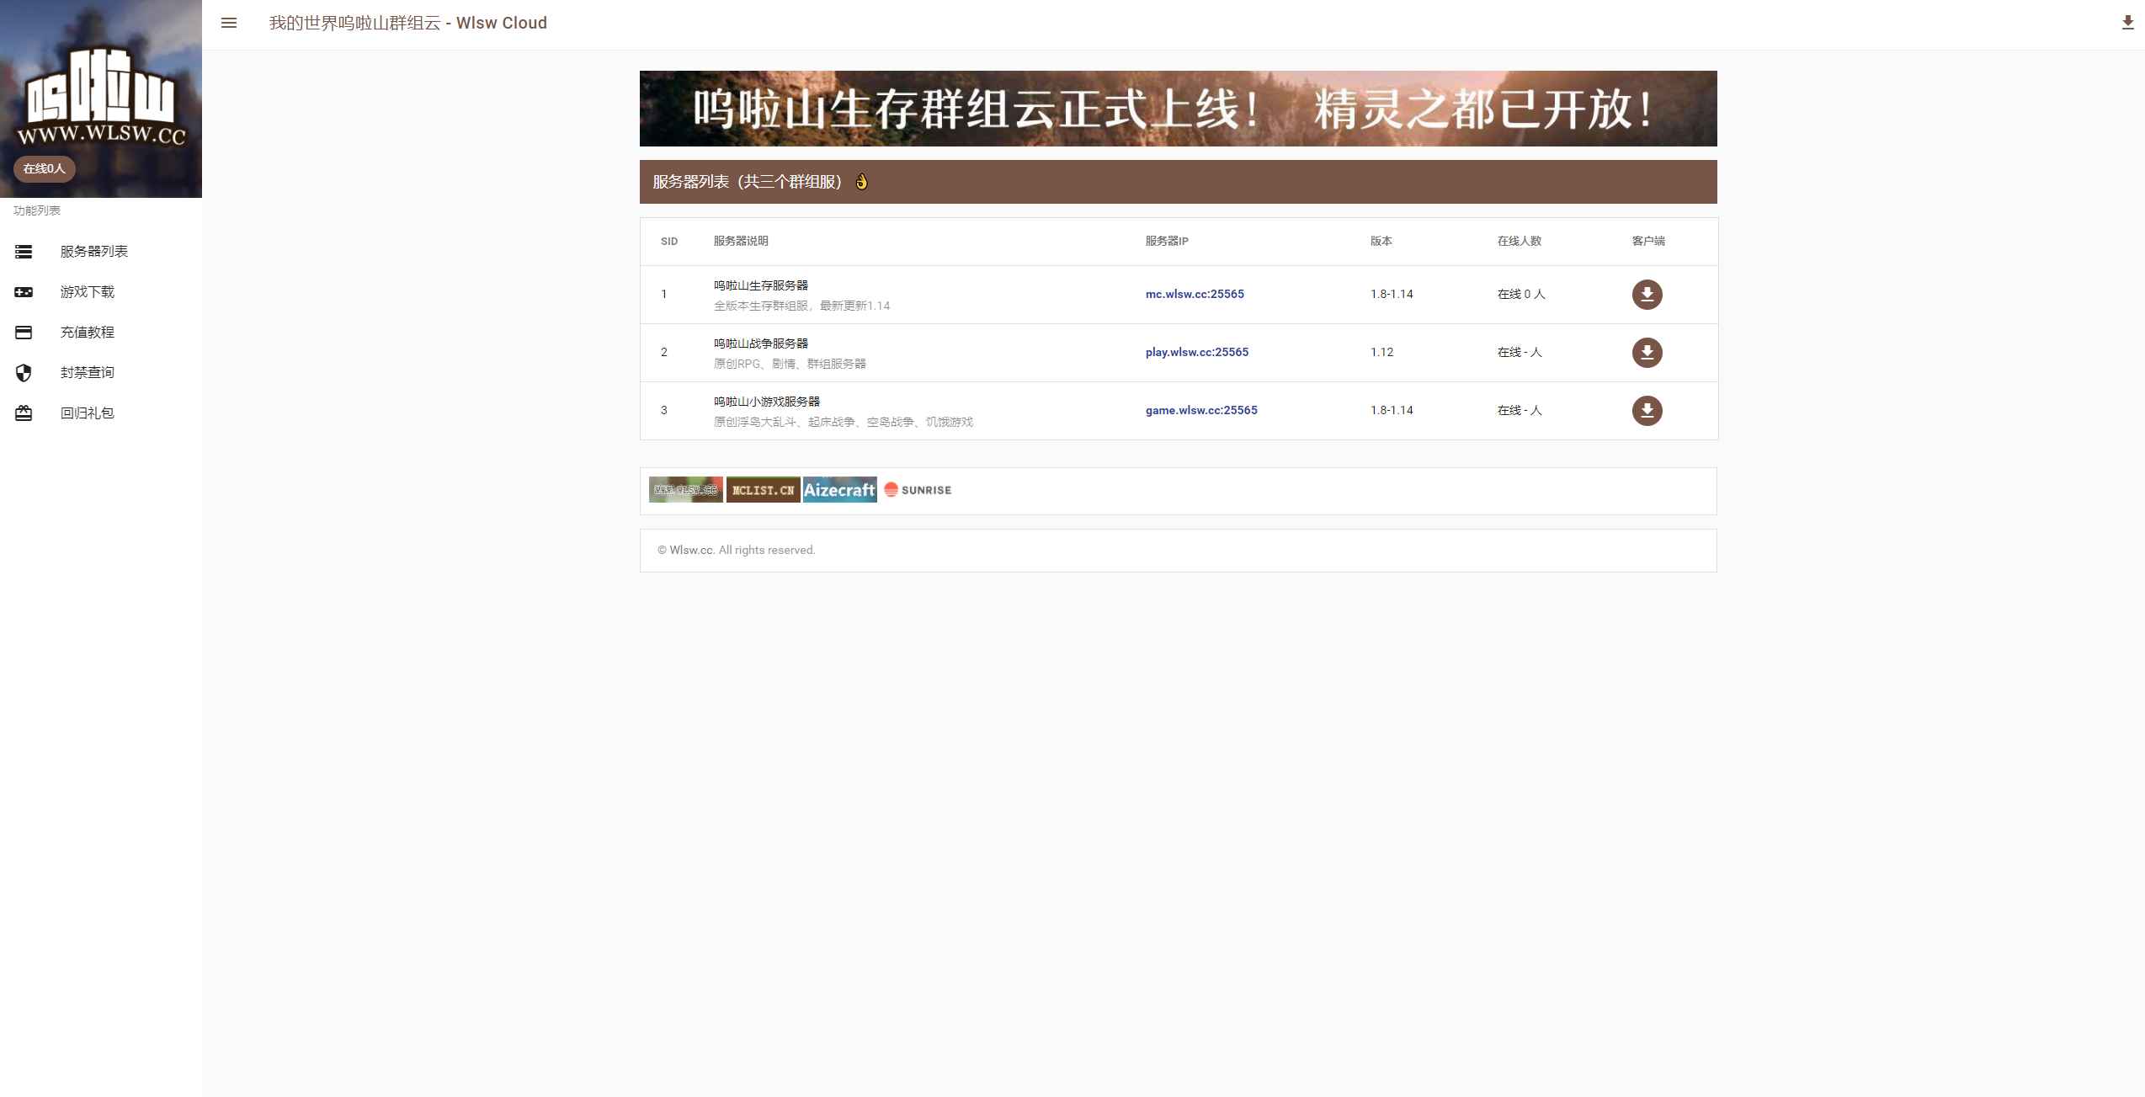Click the gamepad icon for game download

point(24,292)
